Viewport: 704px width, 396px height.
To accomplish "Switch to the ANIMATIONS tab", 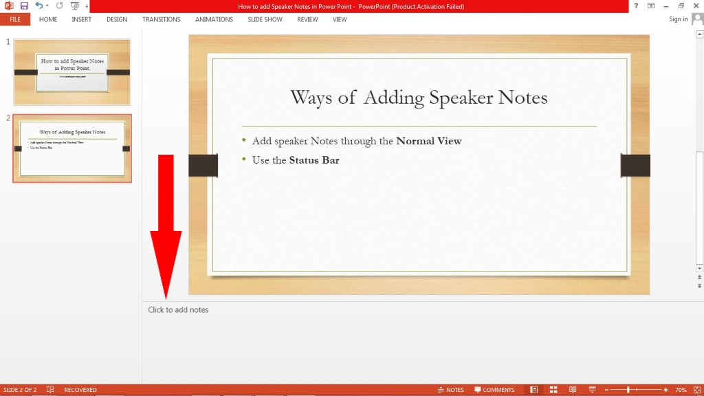I will [x=213, y=19].
